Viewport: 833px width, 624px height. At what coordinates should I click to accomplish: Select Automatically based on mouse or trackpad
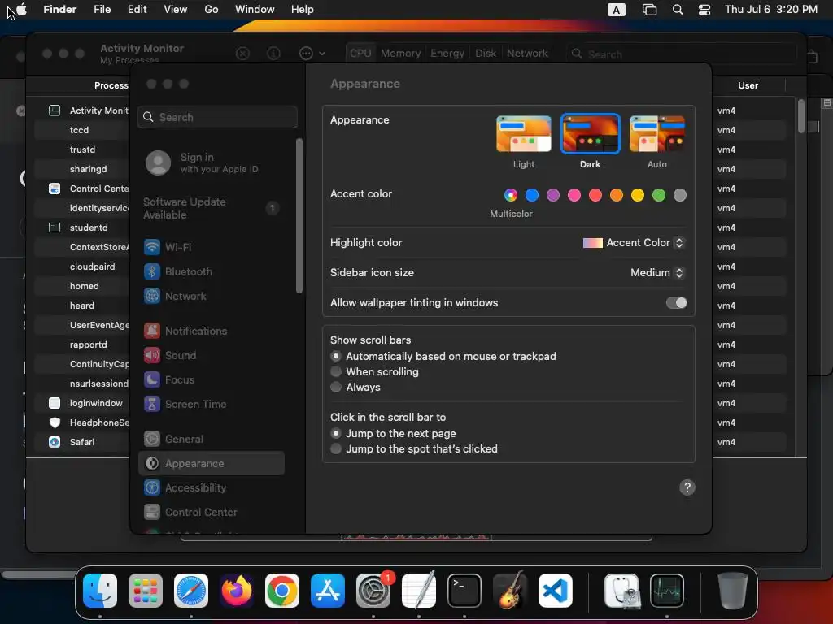(x=336, y=356)
